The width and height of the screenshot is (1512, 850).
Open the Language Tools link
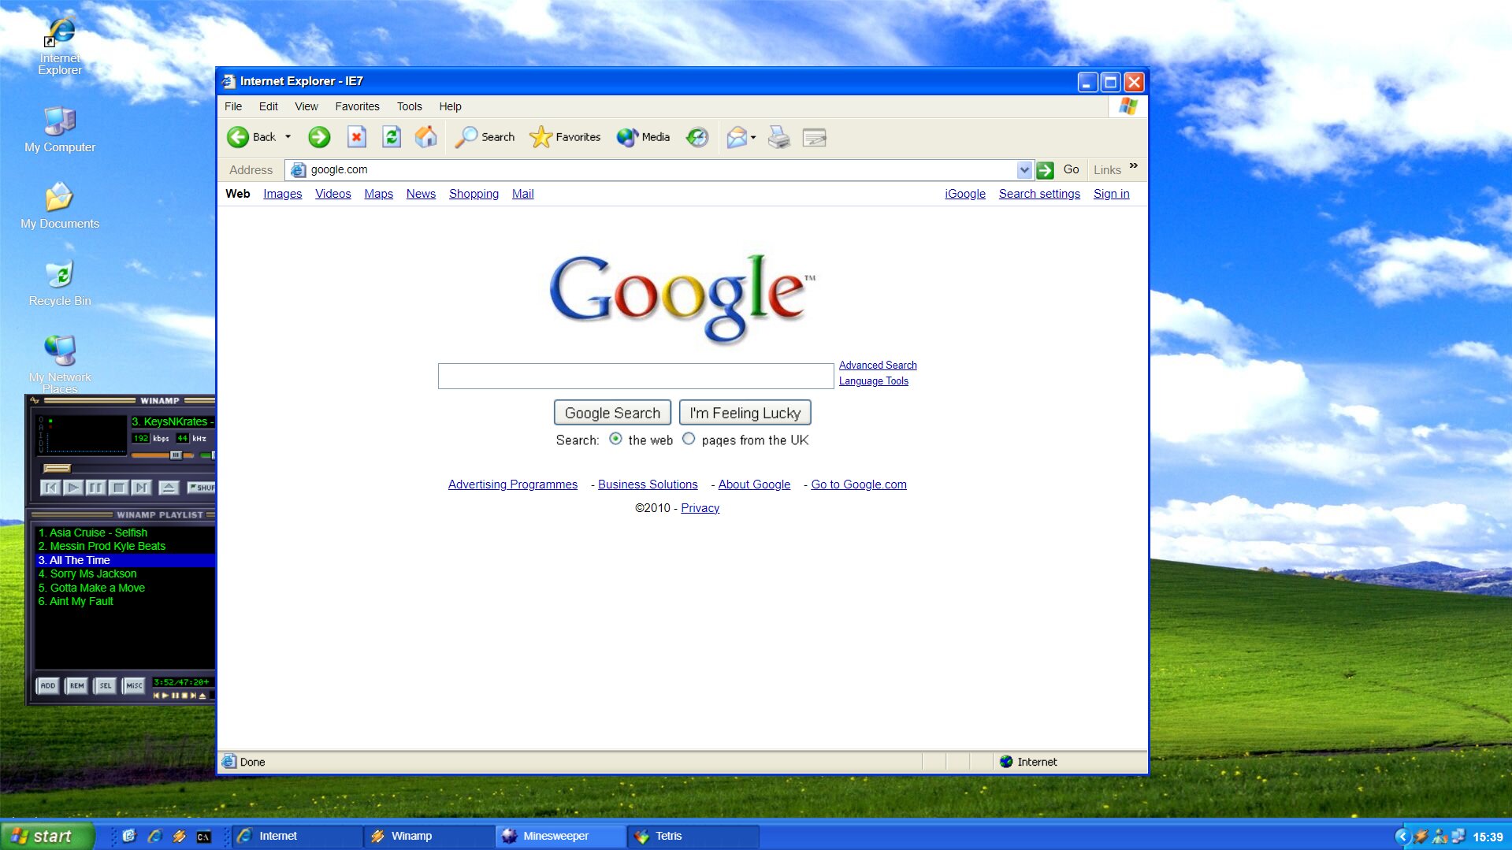tap(873, 381)
